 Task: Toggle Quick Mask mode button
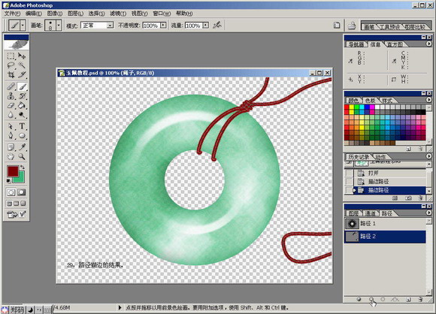coord(21,192)
